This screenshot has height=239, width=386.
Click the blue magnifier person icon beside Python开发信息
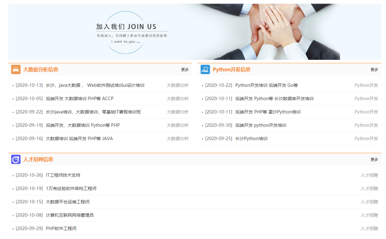pos(205,69)
